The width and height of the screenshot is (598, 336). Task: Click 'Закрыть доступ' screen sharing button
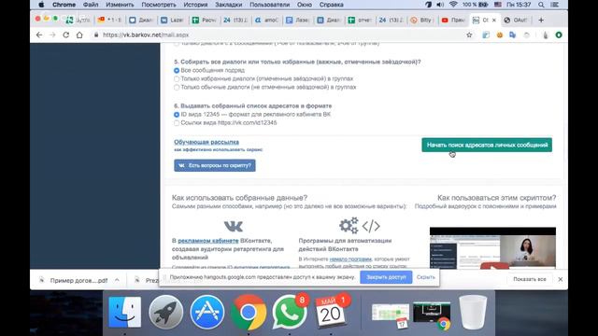[386, 277]
